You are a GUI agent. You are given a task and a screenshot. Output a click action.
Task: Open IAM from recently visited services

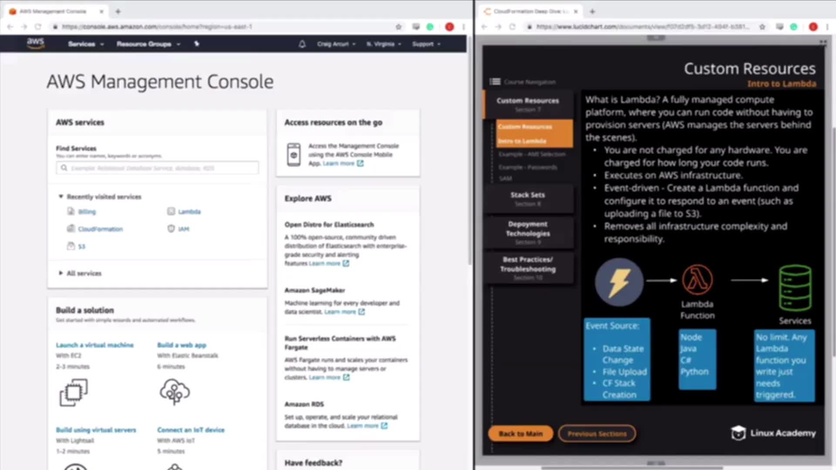tap(183, 229)
